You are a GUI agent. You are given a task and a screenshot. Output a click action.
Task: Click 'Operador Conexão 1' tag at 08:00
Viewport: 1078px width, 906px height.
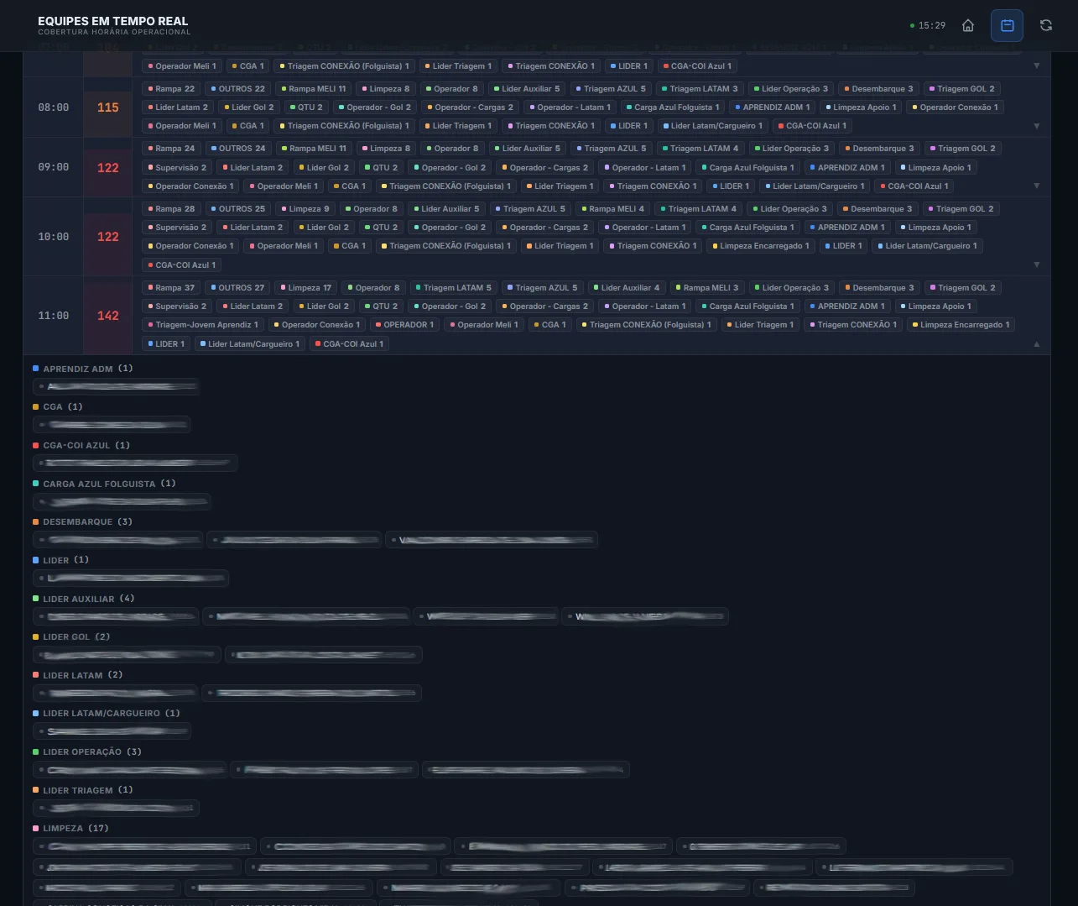point(956,107)
